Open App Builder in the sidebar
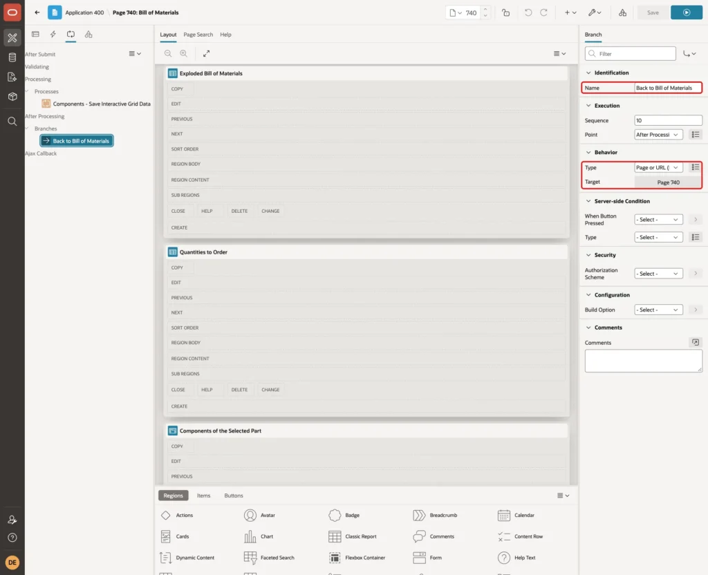Image resolution: width=708 pixels, height=575 pixels. [12, 38]
